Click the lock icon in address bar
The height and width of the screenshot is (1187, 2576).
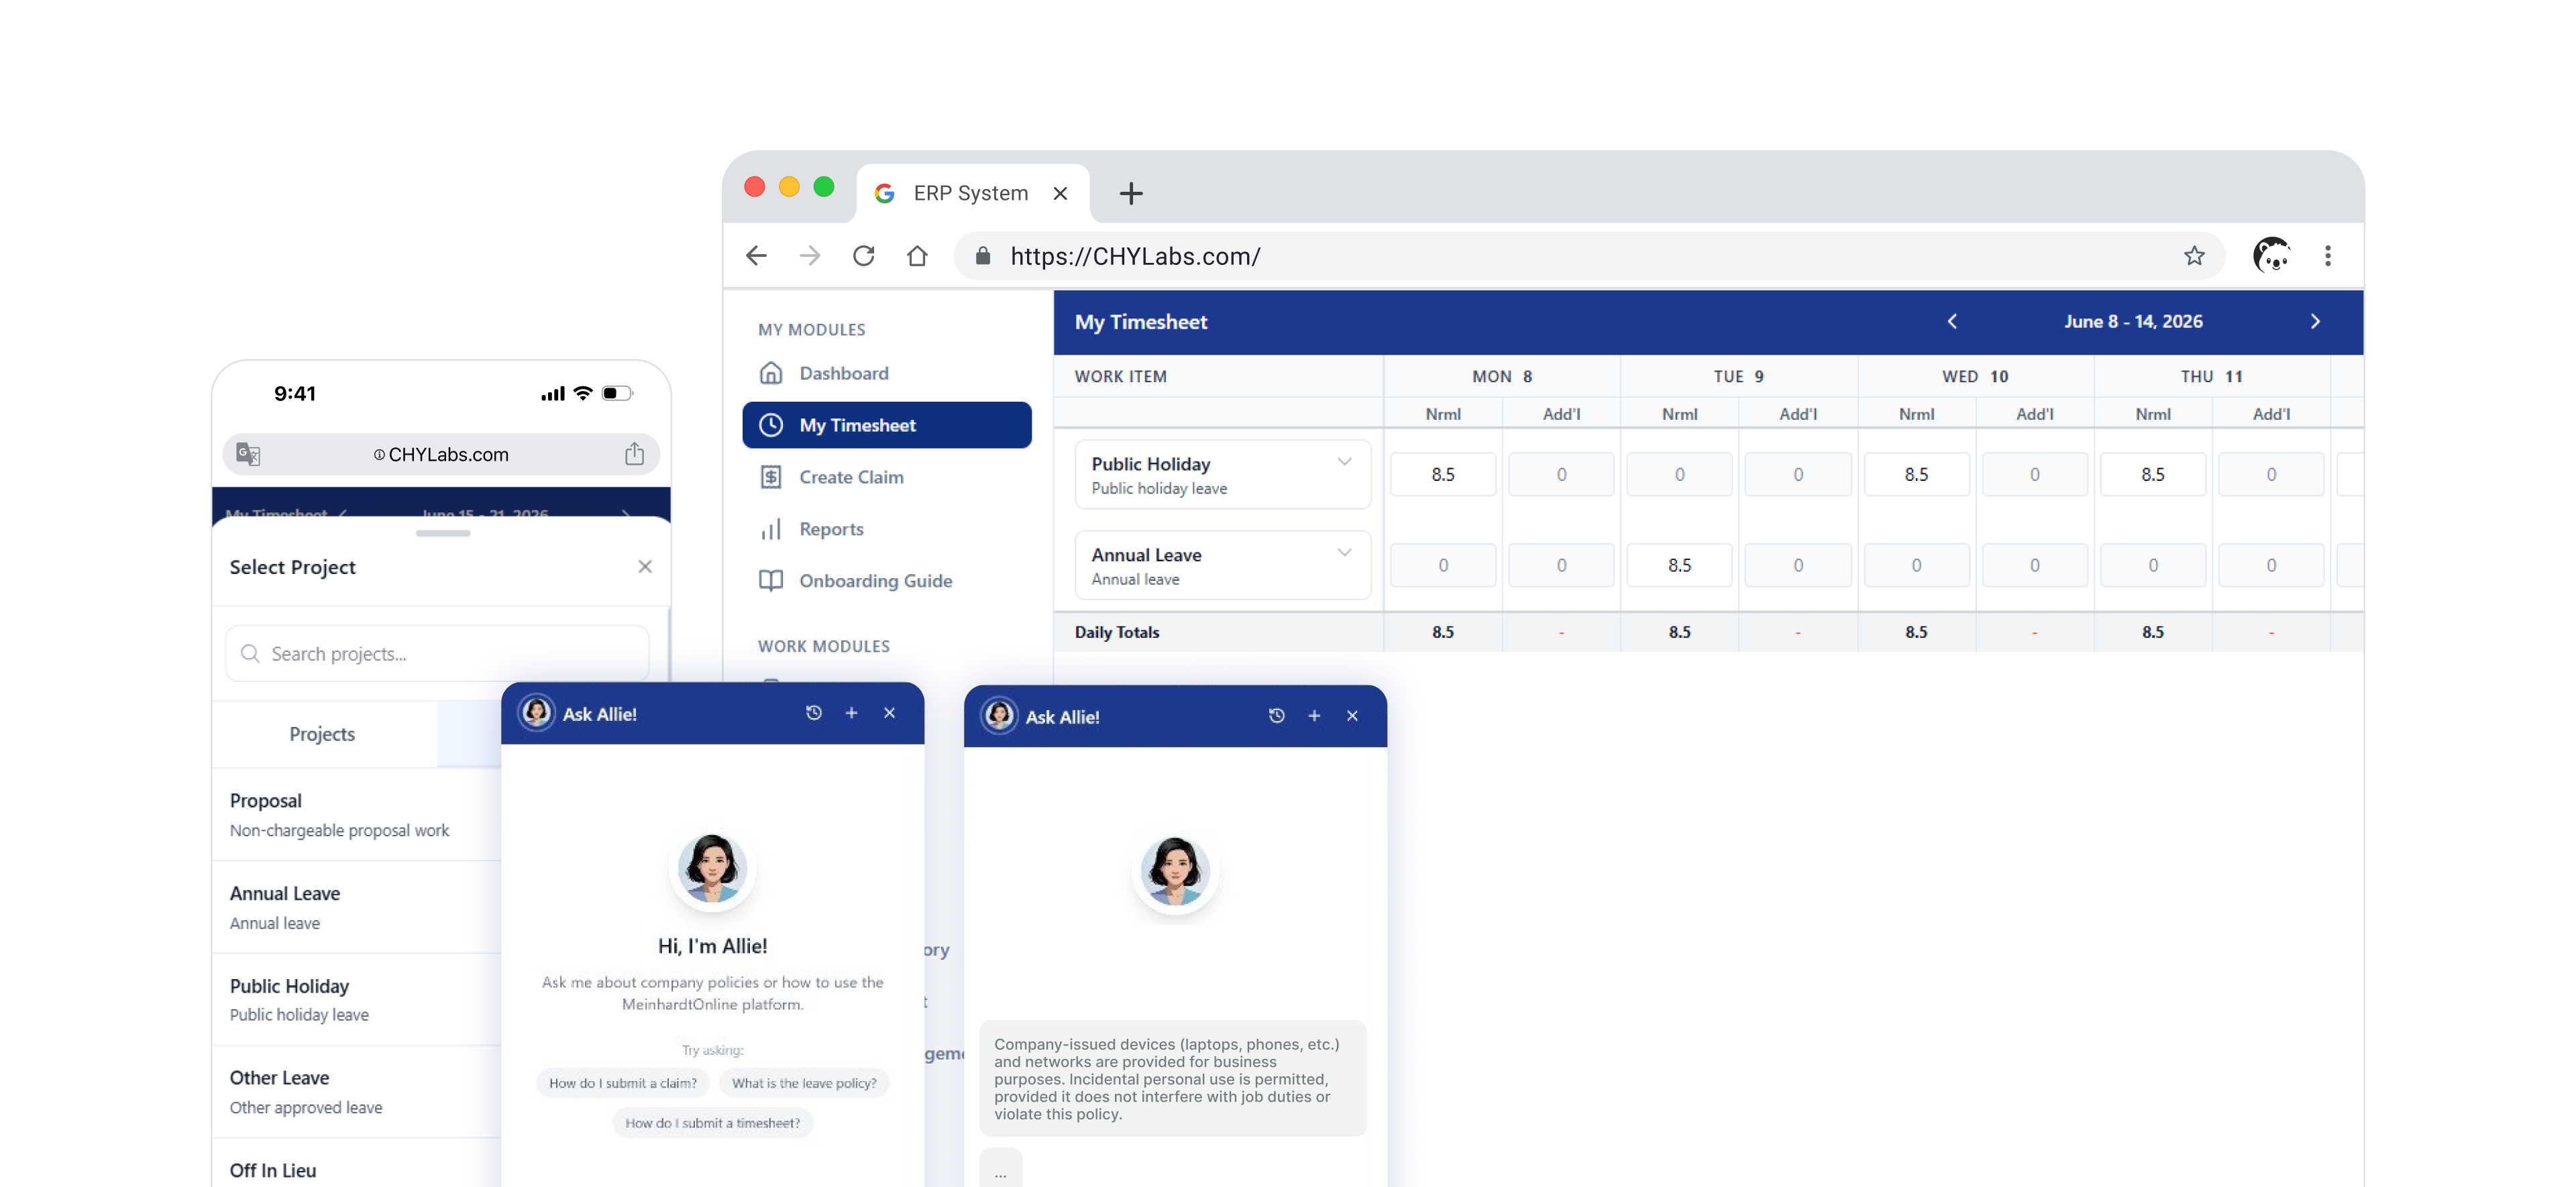[983, 256]
